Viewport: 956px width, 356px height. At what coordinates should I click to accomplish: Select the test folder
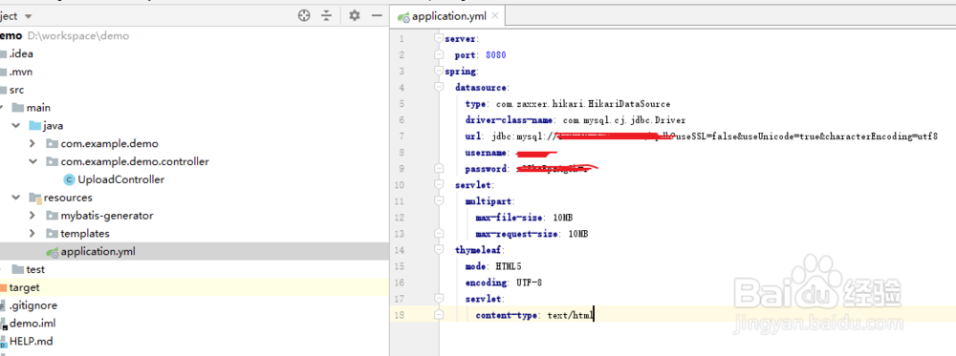pyautogui.click(x=35, y=269)
